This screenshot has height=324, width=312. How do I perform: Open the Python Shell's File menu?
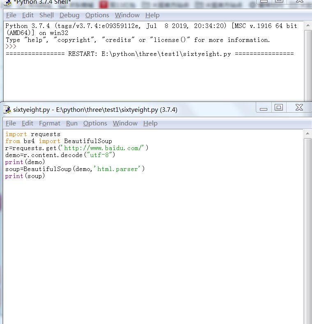[11, 15]
